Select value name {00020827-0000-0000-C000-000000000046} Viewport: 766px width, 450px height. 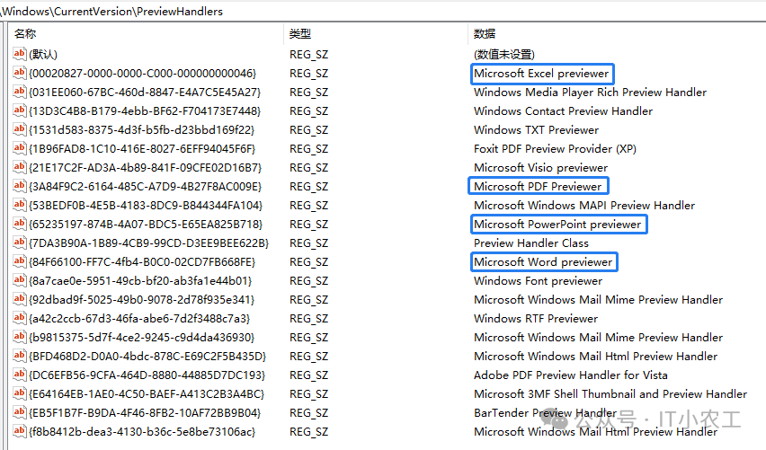click(x=143, y=74)
